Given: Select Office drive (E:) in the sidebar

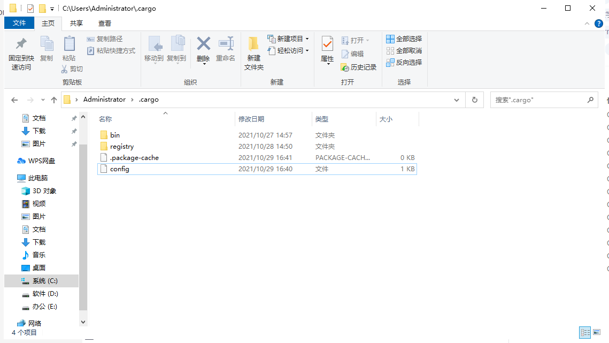Looking at the screenshot, I should pos(40,307).
